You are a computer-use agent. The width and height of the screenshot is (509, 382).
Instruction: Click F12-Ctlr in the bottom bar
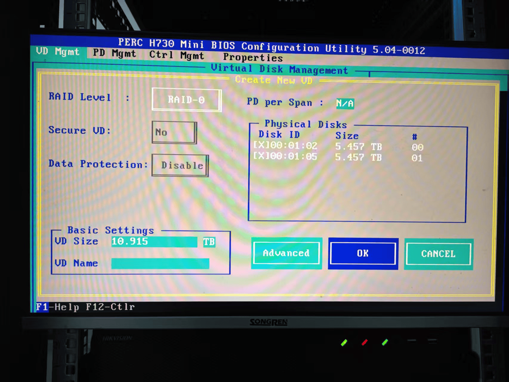pos(110,307)
